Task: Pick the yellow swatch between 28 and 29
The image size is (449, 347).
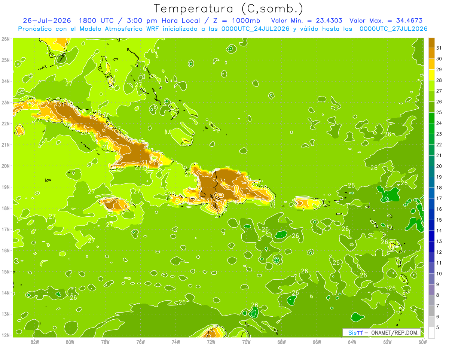Action: coord(431,75)
